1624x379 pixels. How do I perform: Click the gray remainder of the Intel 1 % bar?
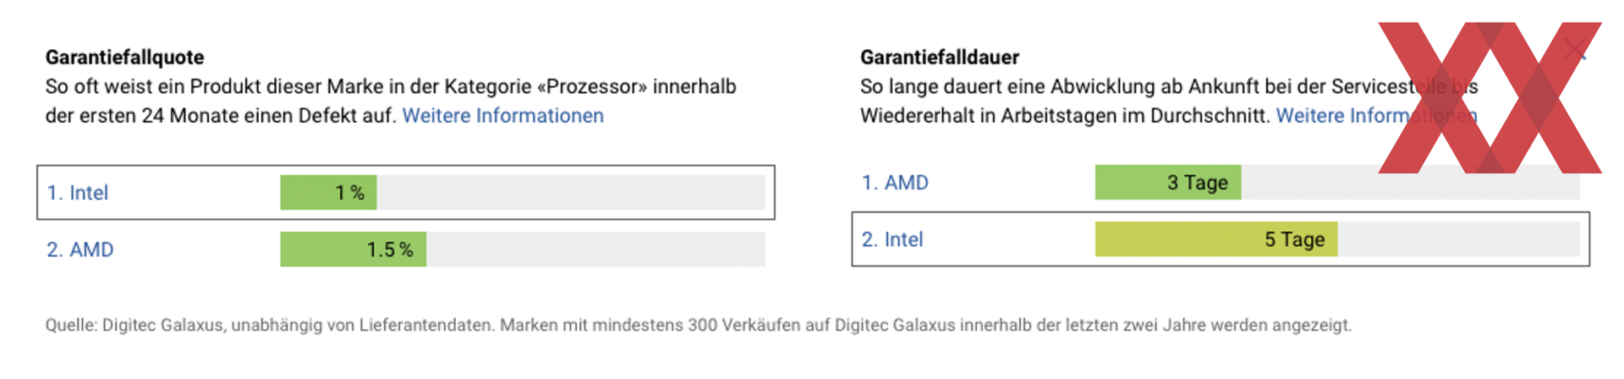click(x=571, y=193)
